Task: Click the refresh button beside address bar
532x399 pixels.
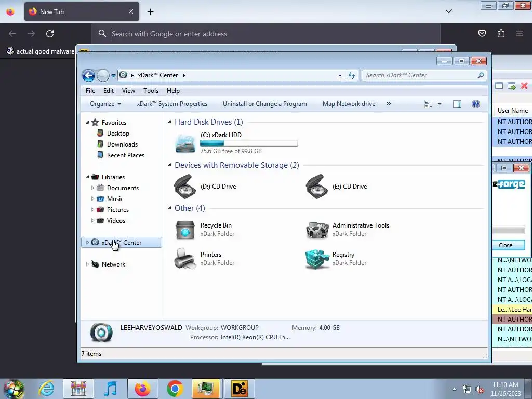Action: pos(352,75)
